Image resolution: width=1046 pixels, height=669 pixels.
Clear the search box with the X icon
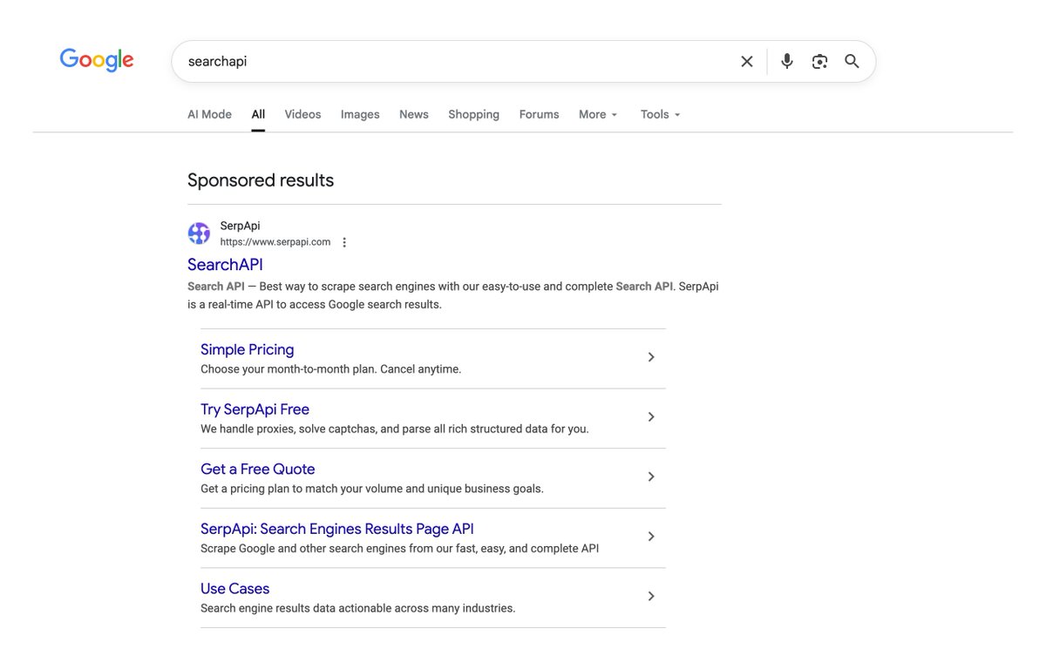pos(747,61)
